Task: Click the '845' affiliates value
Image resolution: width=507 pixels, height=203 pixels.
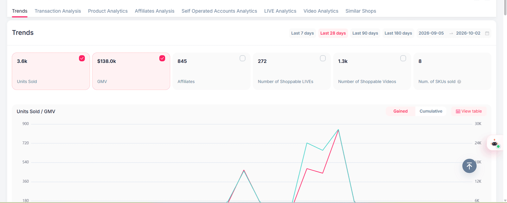Action: coord(182,61)
